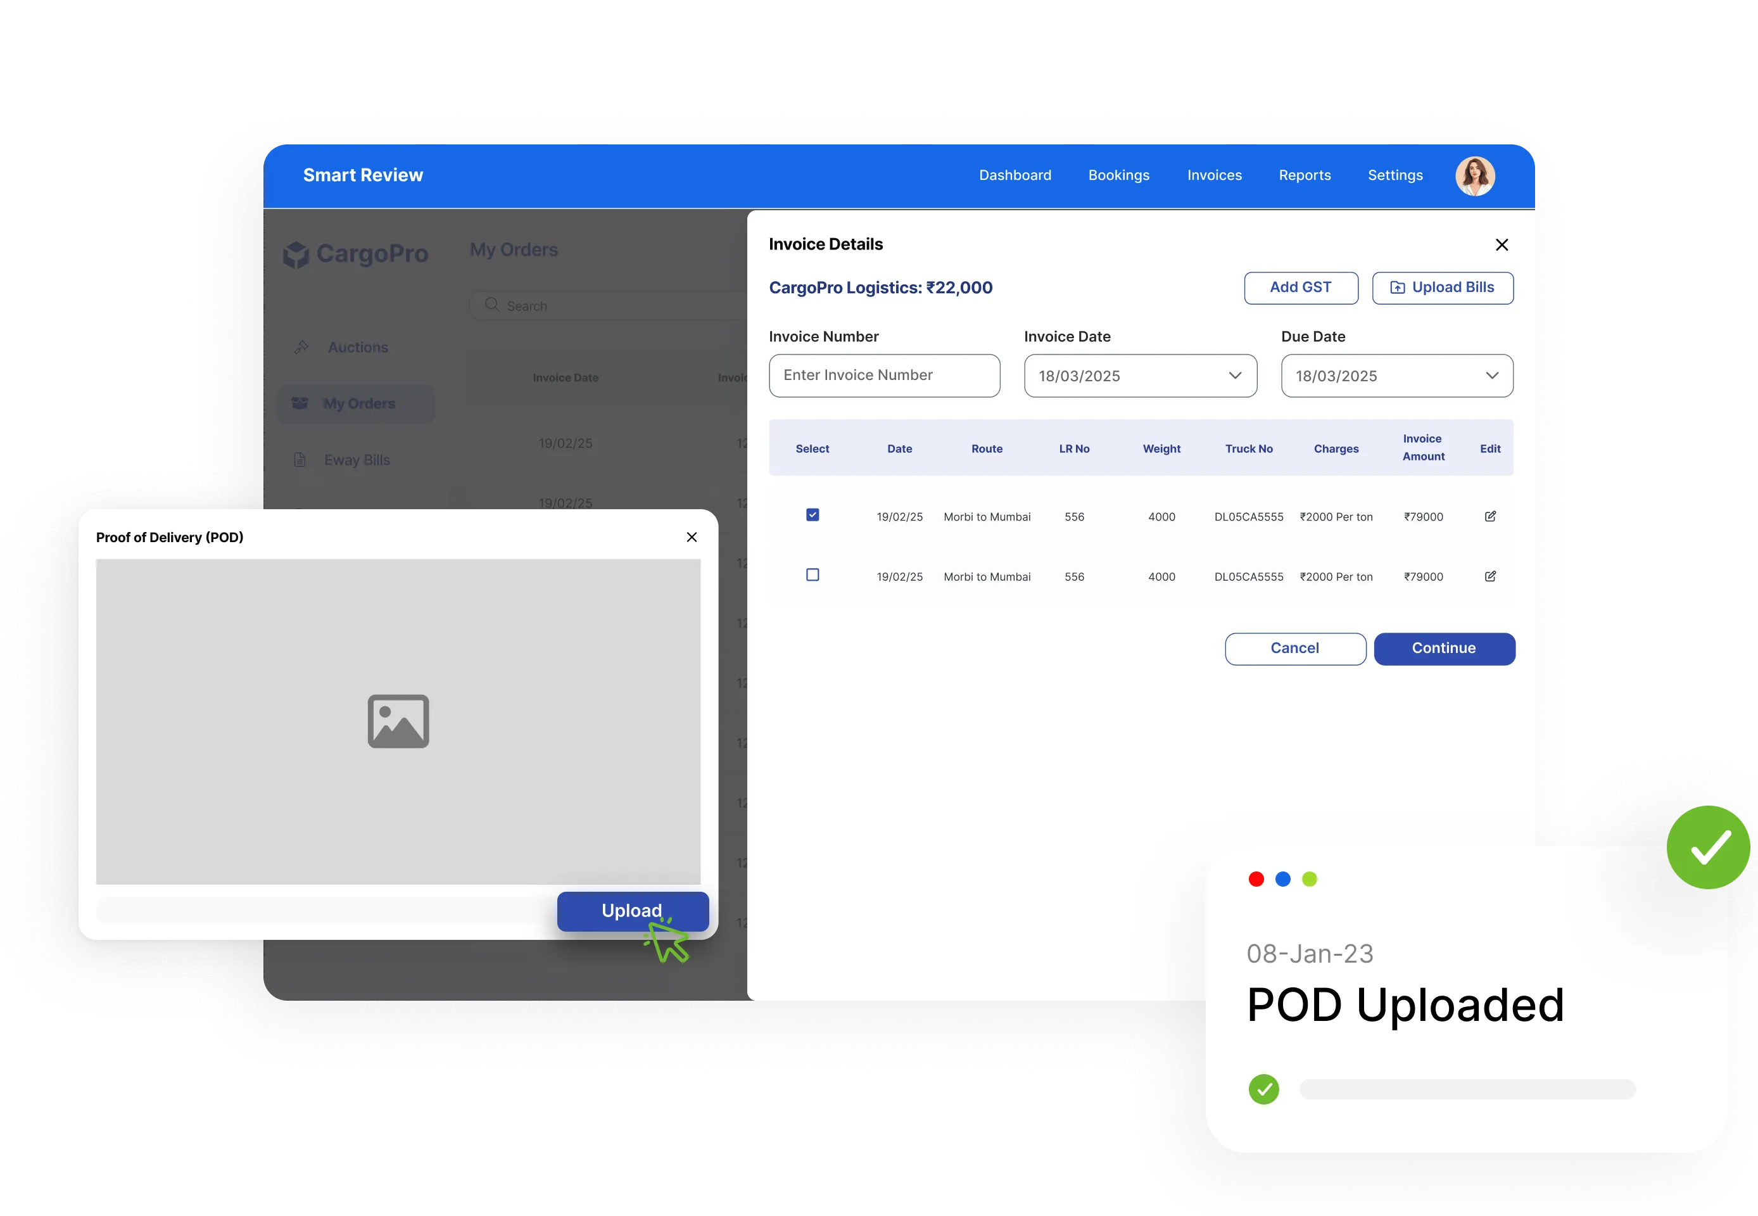Open the Dashboard menu item

point(1015,175)
